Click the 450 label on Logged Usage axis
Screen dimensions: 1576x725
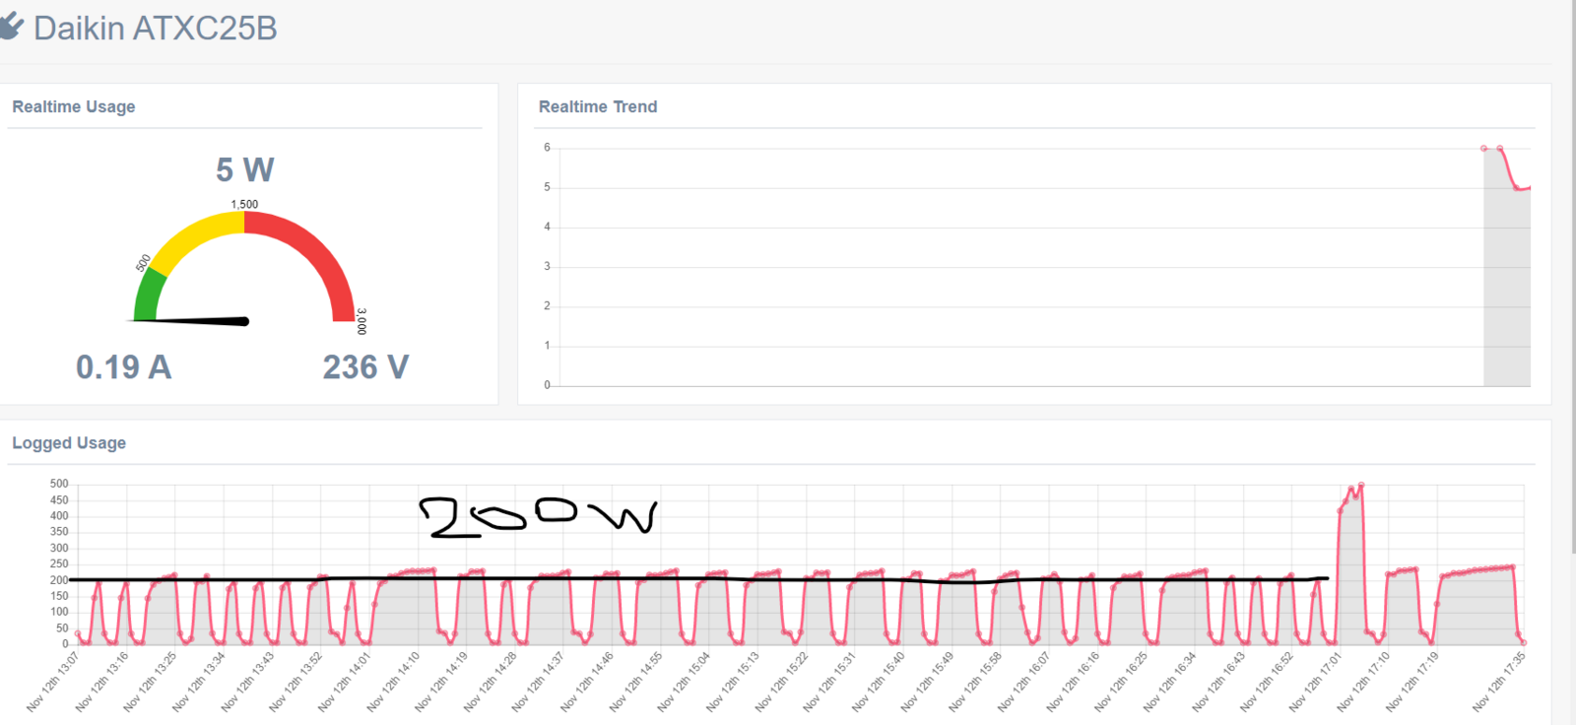tap(59, 500)
